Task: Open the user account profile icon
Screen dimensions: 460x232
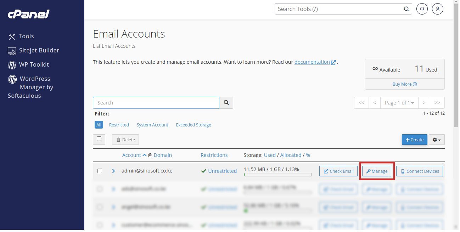Action: 438,9
